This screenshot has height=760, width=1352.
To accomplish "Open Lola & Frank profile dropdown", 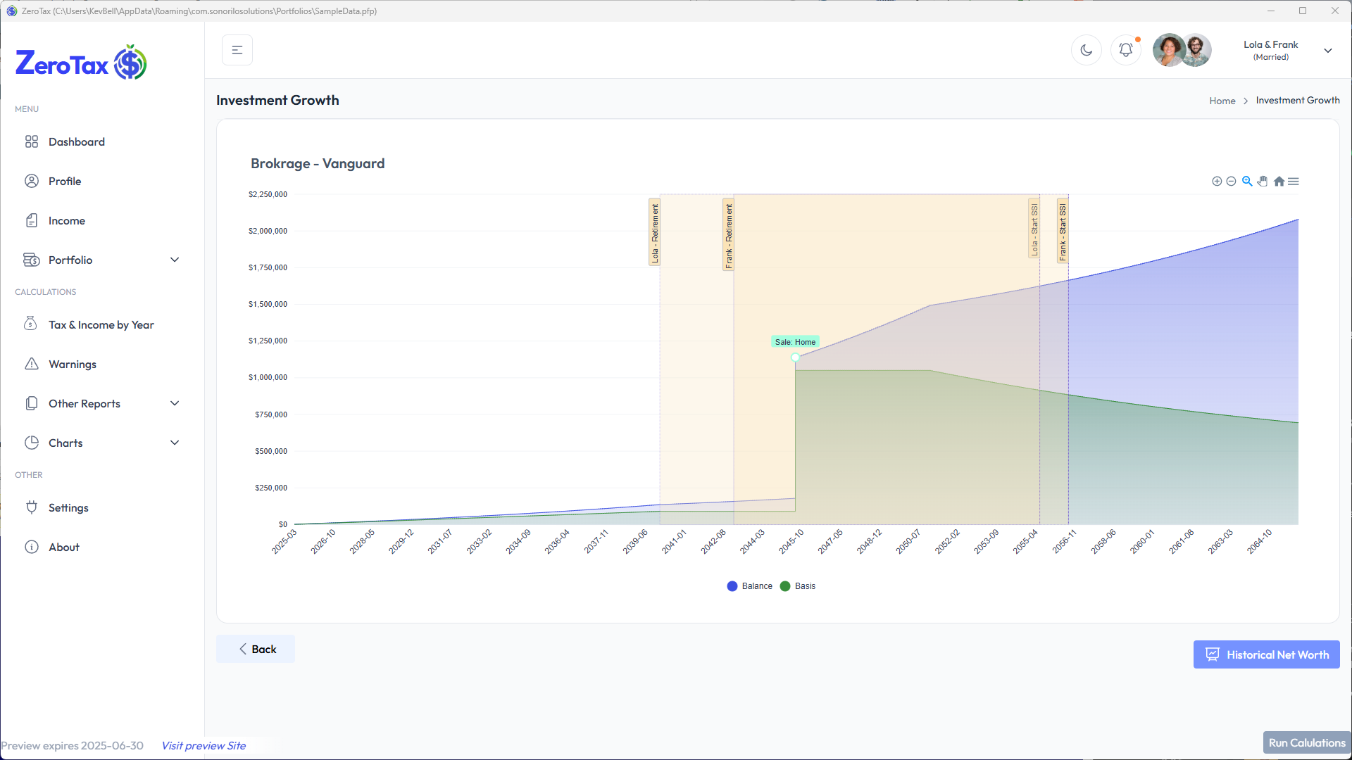I will click(1327, 51).
